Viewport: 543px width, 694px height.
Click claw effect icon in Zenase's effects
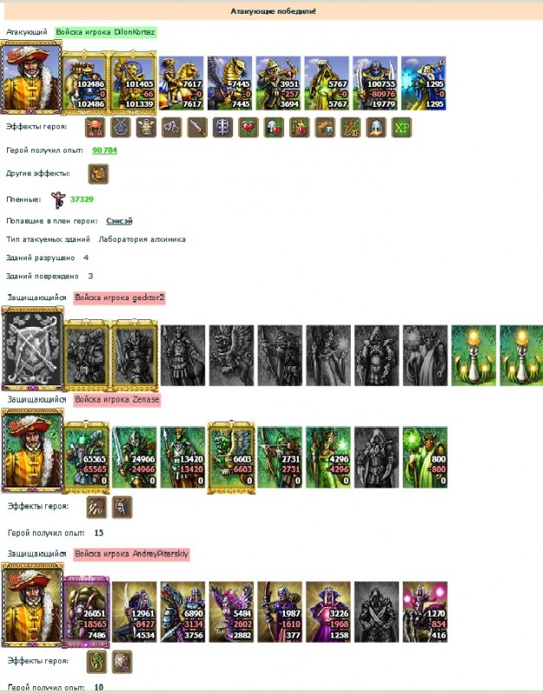click(96, 507)
